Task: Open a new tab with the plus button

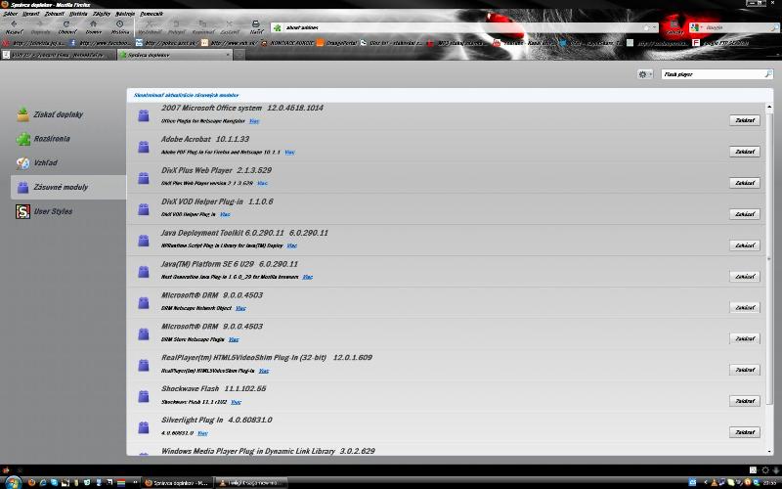Action: tap(239, 55)
